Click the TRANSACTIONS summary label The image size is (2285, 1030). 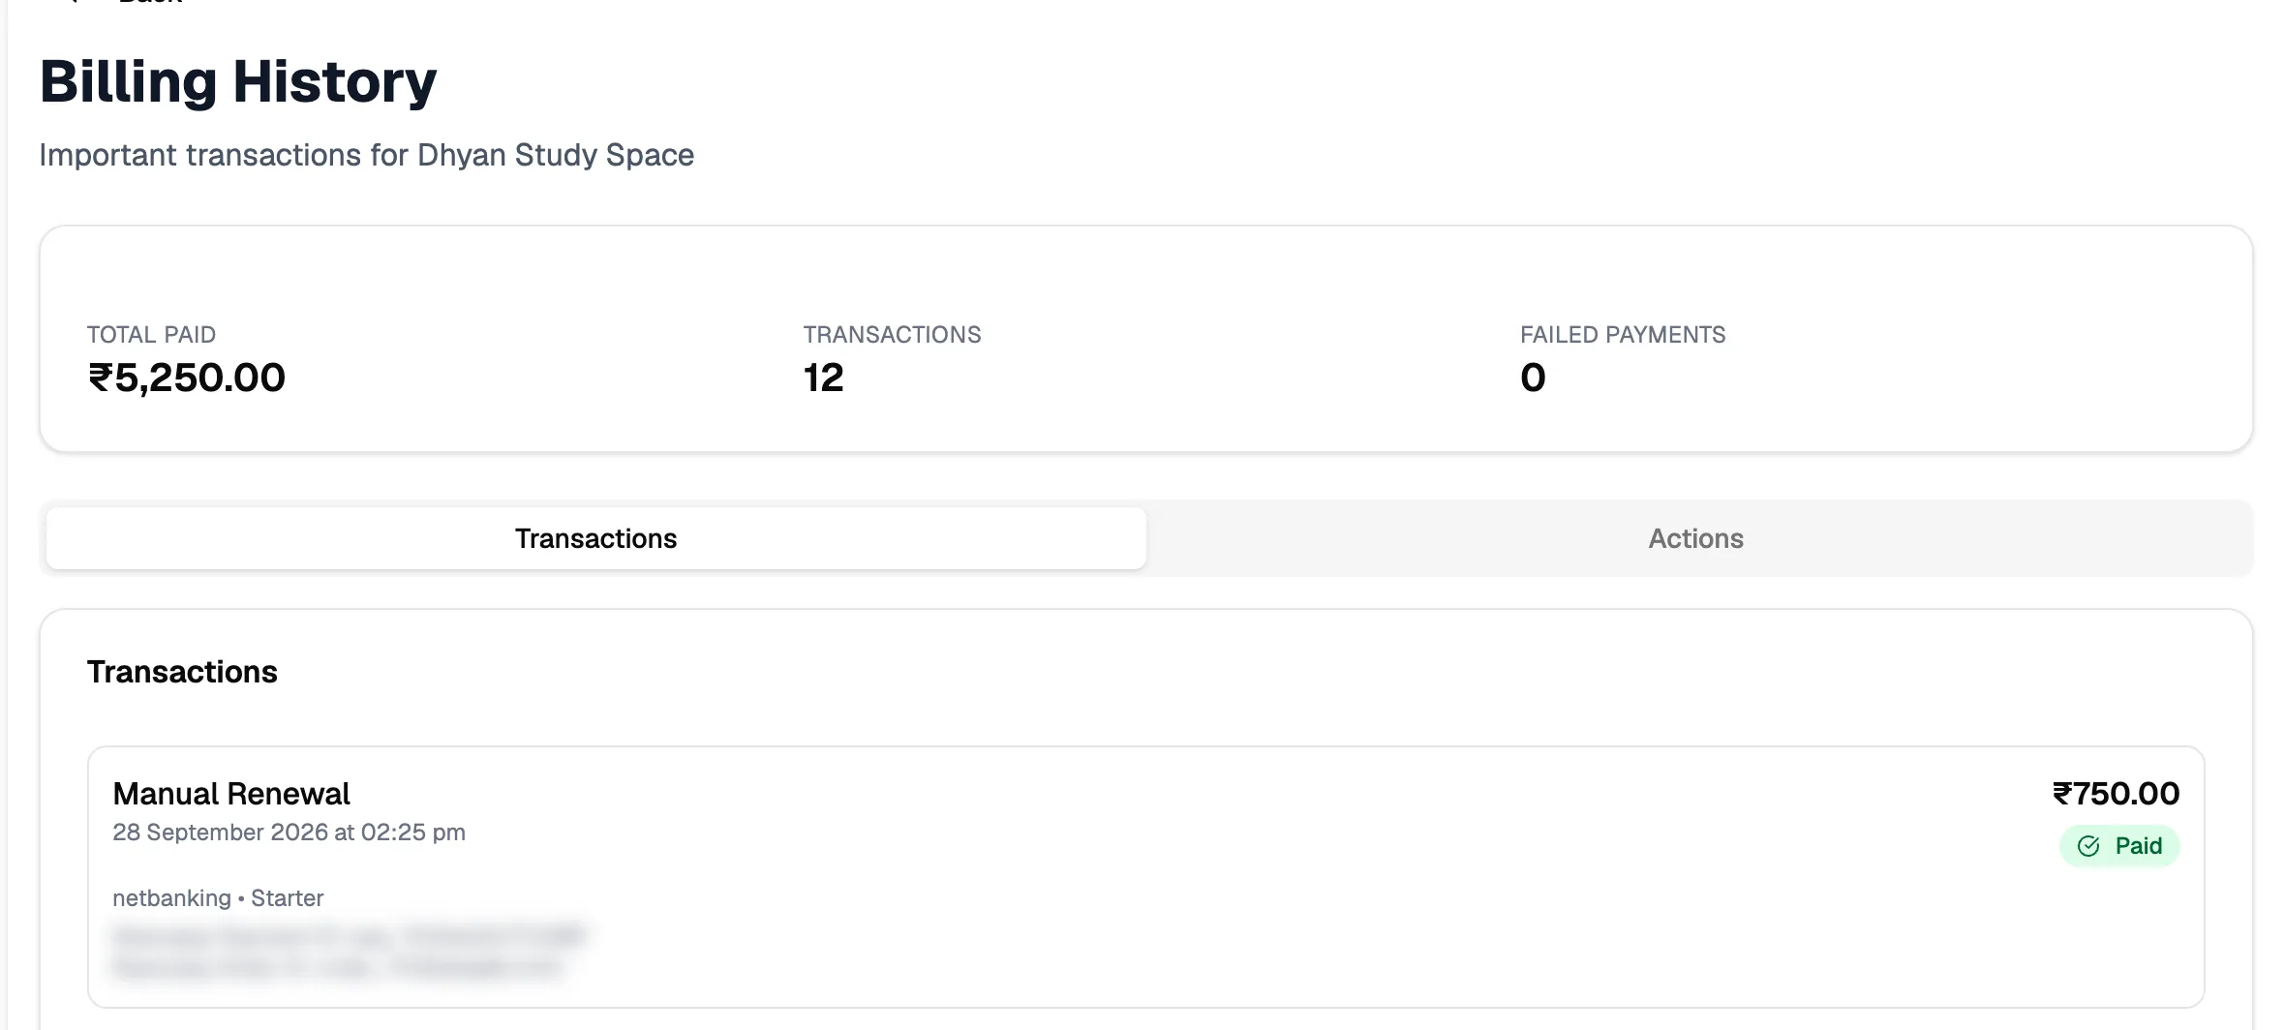point(892,335)
